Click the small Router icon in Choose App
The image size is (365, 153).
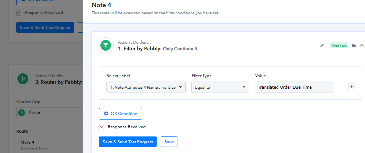click(x=22, y=113)
